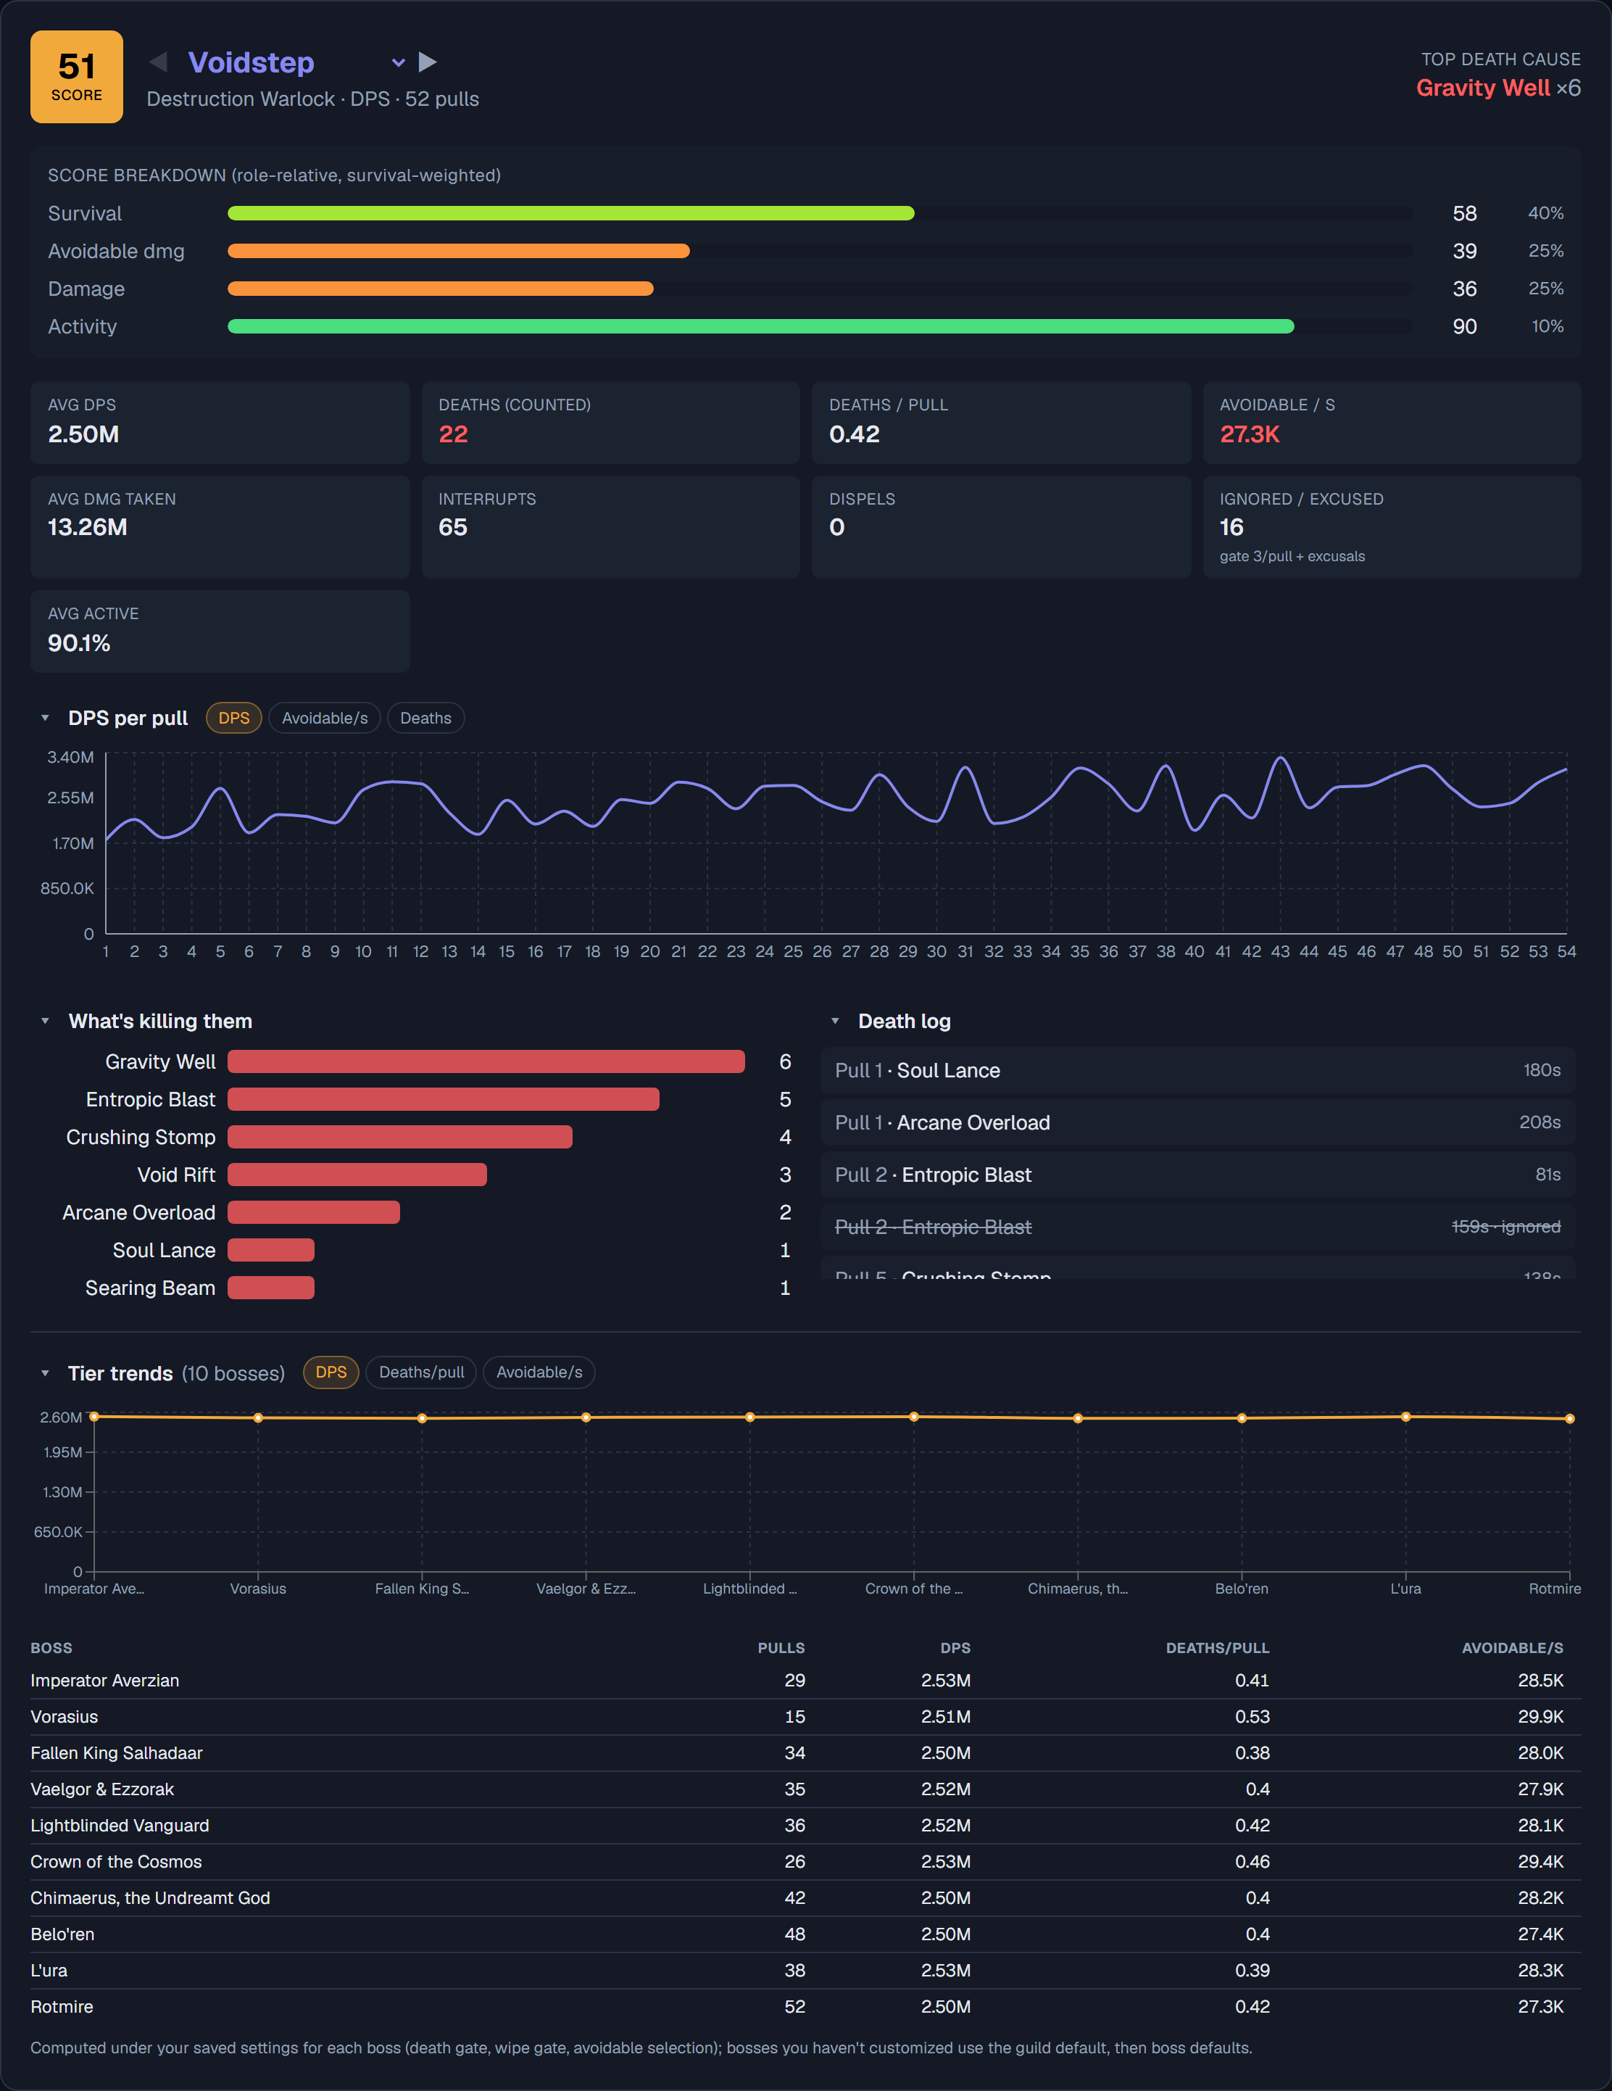Click the Void Rift death bar

[x=357, y=1175]
